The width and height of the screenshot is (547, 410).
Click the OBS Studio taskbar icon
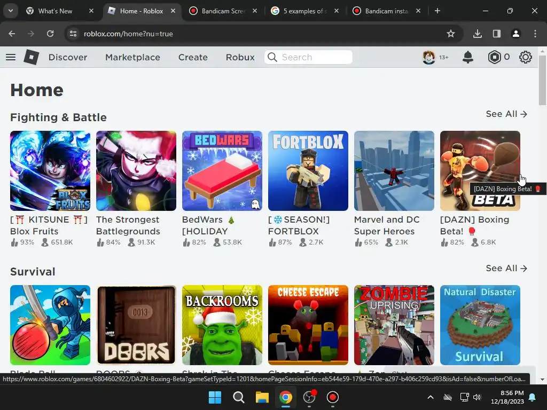(309, 397)
